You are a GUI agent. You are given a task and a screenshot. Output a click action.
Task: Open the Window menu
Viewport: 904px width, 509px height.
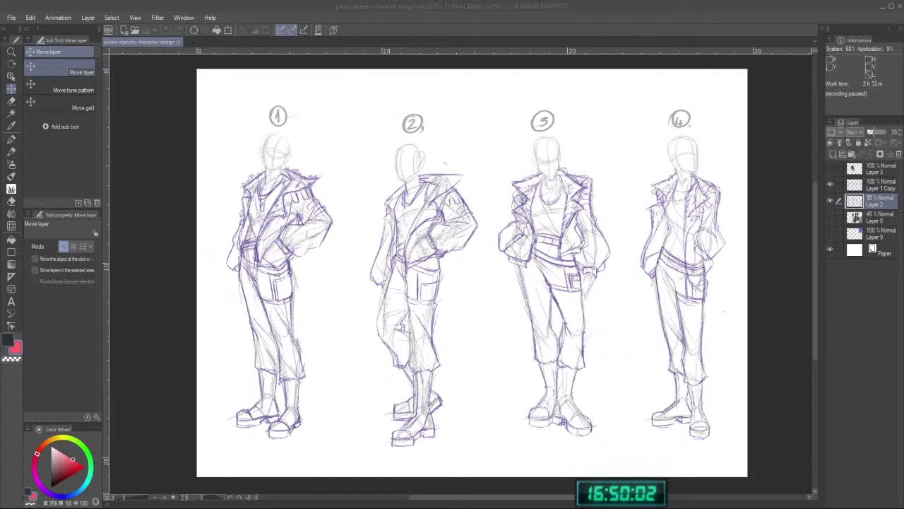point(184,18)
